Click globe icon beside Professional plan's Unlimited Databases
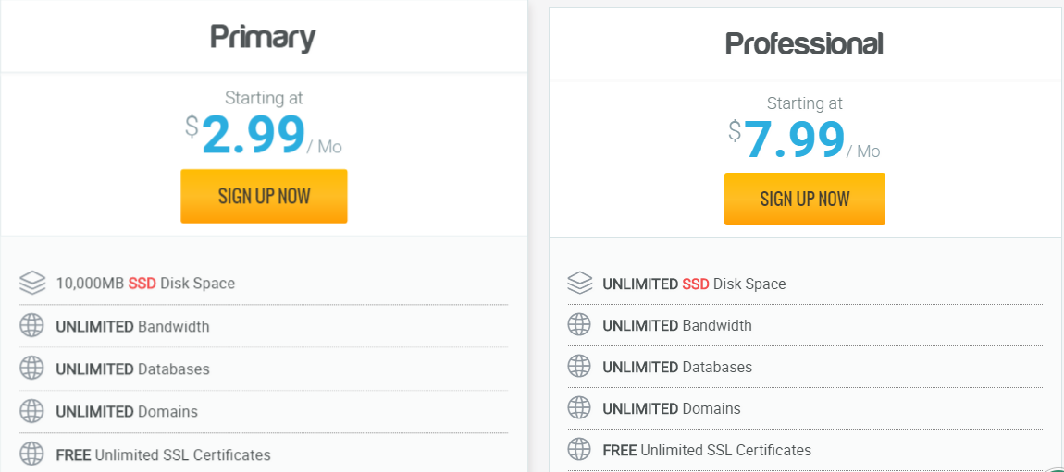This screenshot has width=1064, height=472. pos(580,367)
